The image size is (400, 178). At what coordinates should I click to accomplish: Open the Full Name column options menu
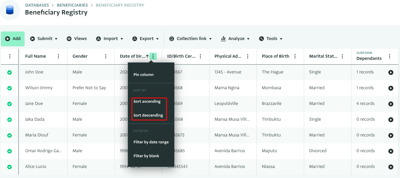pyautogui.click(x=58, y=56)
